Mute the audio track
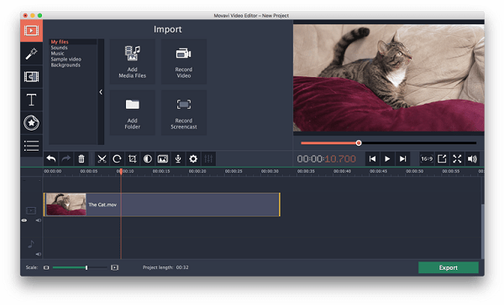504x305 pixels. pos(39,254)
